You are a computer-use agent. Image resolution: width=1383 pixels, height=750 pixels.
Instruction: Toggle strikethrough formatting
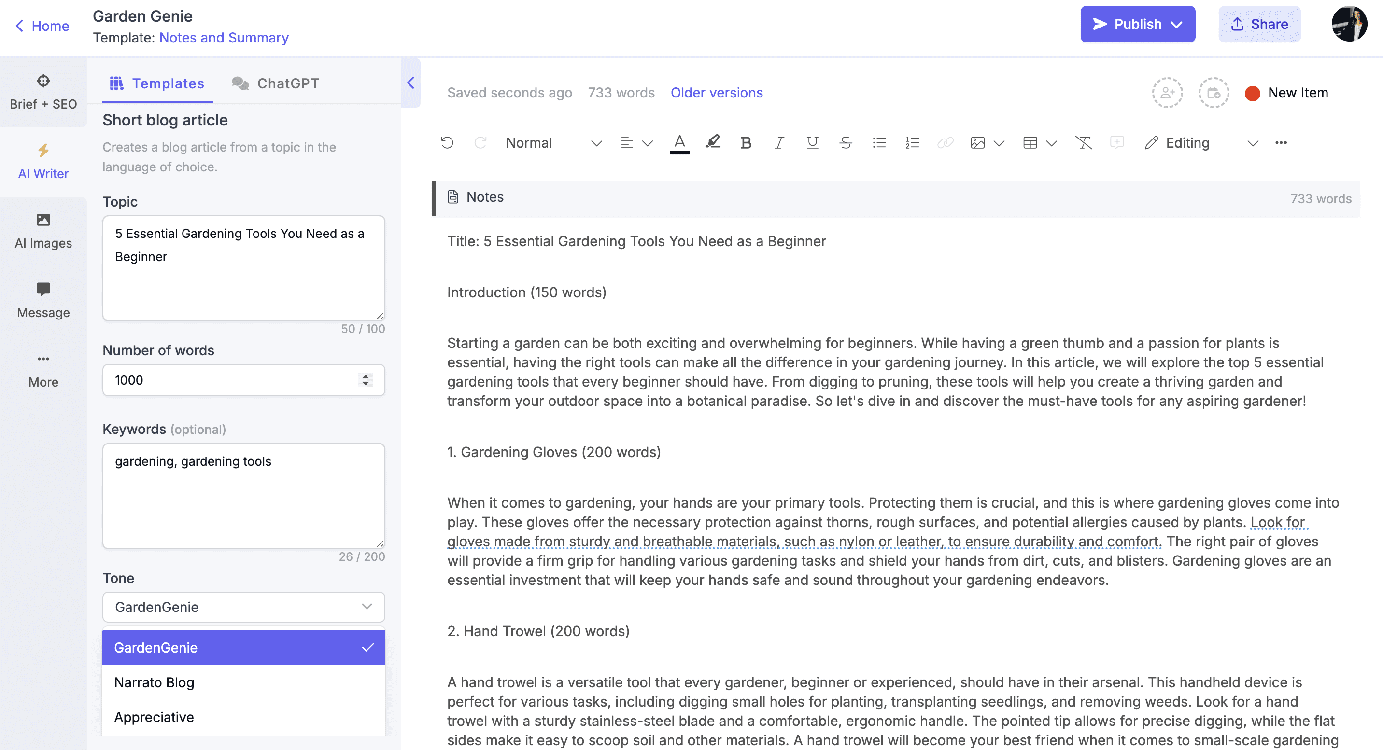[x=846, y=143]
